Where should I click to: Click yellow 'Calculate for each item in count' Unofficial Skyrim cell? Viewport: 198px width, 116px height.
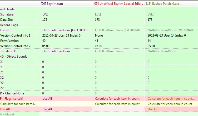coord(117,104)
